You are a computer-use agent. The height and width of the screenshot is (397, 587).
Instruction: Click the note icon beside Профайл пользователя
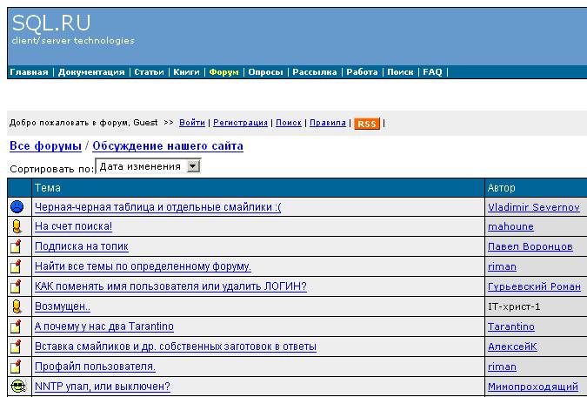pos(17,366)
